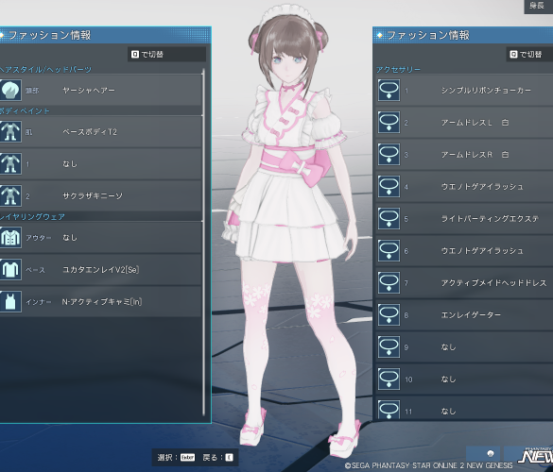Select the シンプルリボンチョーカー accessory name
Image resolution: width=553 pixels, height=472 pixels.
coord(486,91)
